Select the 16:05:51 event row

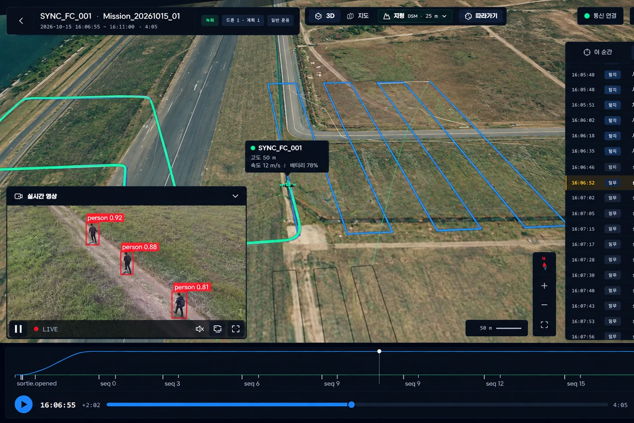pos(600,105)
